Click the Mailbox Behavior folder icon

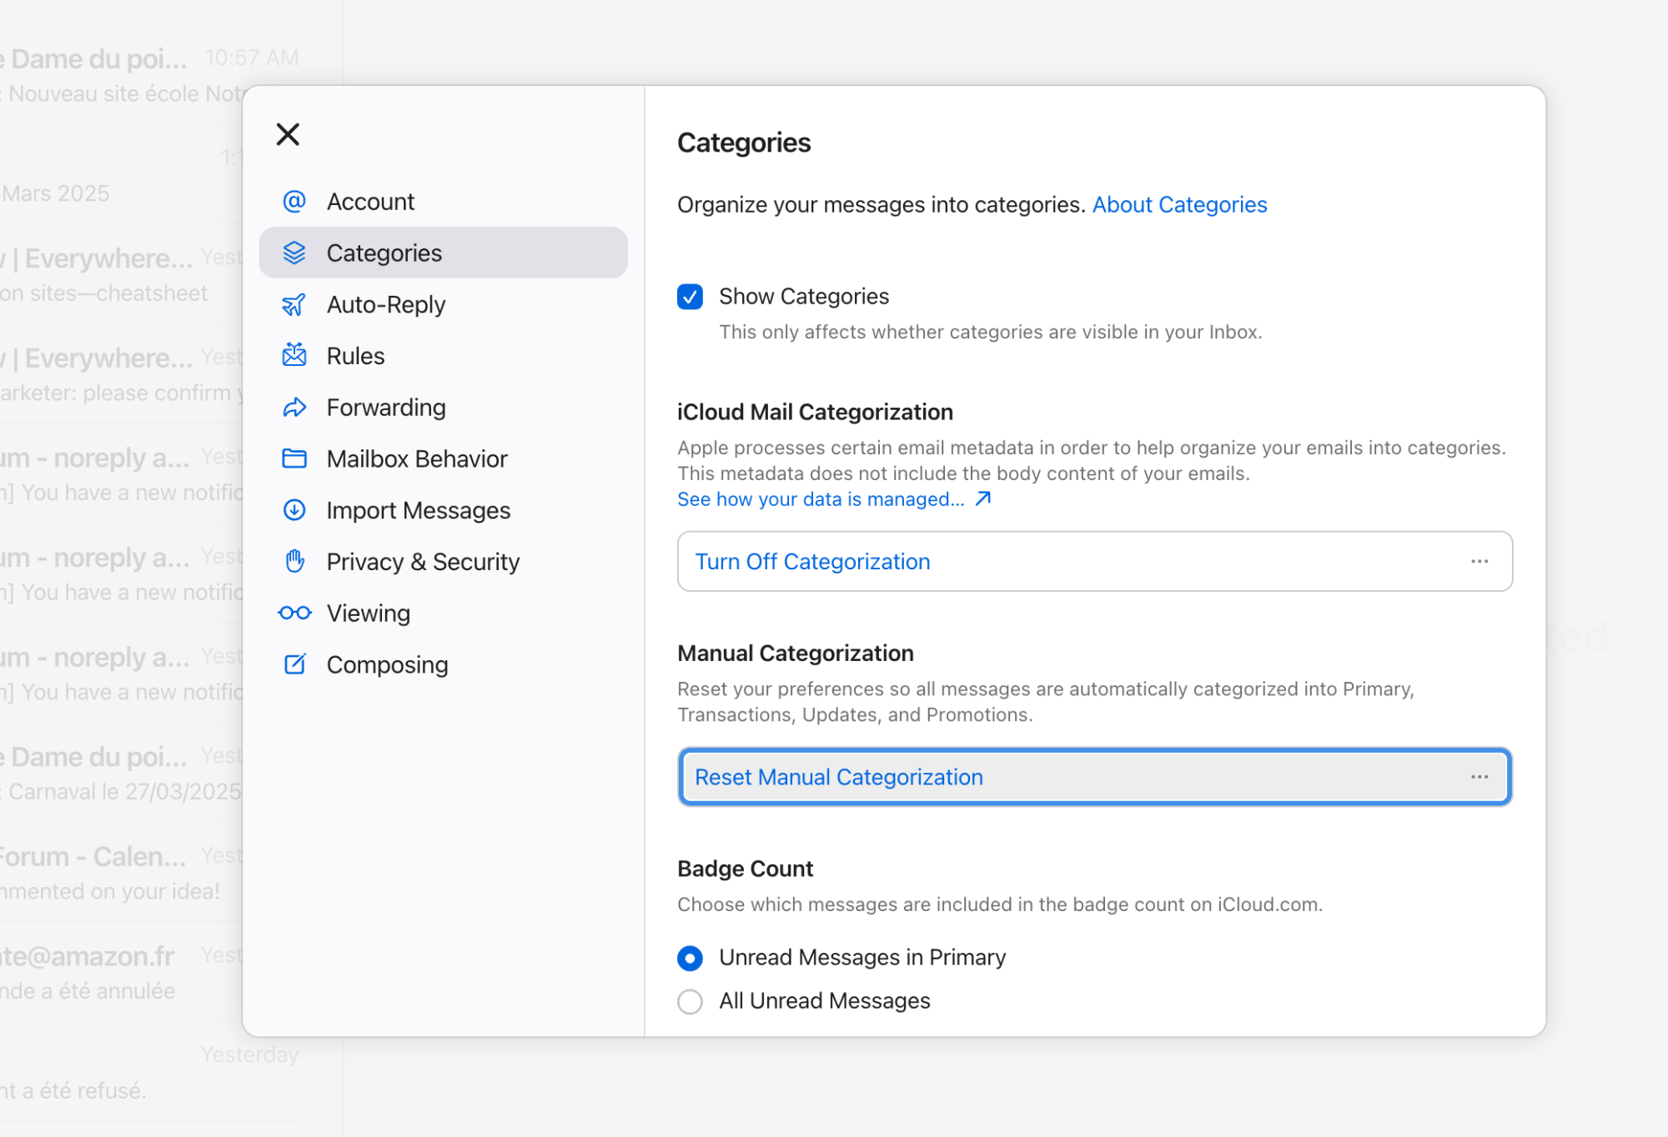click(294, 459)
